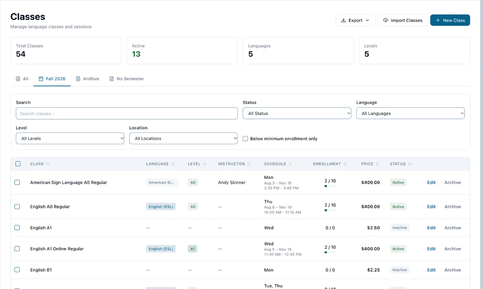This screenshot has width=483, height=289.
Task: Expand the All Levels dropdown
Action: [x=70, y=138]
